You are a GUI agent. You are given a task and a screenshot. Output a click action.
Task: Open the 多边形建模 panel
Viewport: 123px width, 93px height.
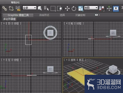(9, 19)
